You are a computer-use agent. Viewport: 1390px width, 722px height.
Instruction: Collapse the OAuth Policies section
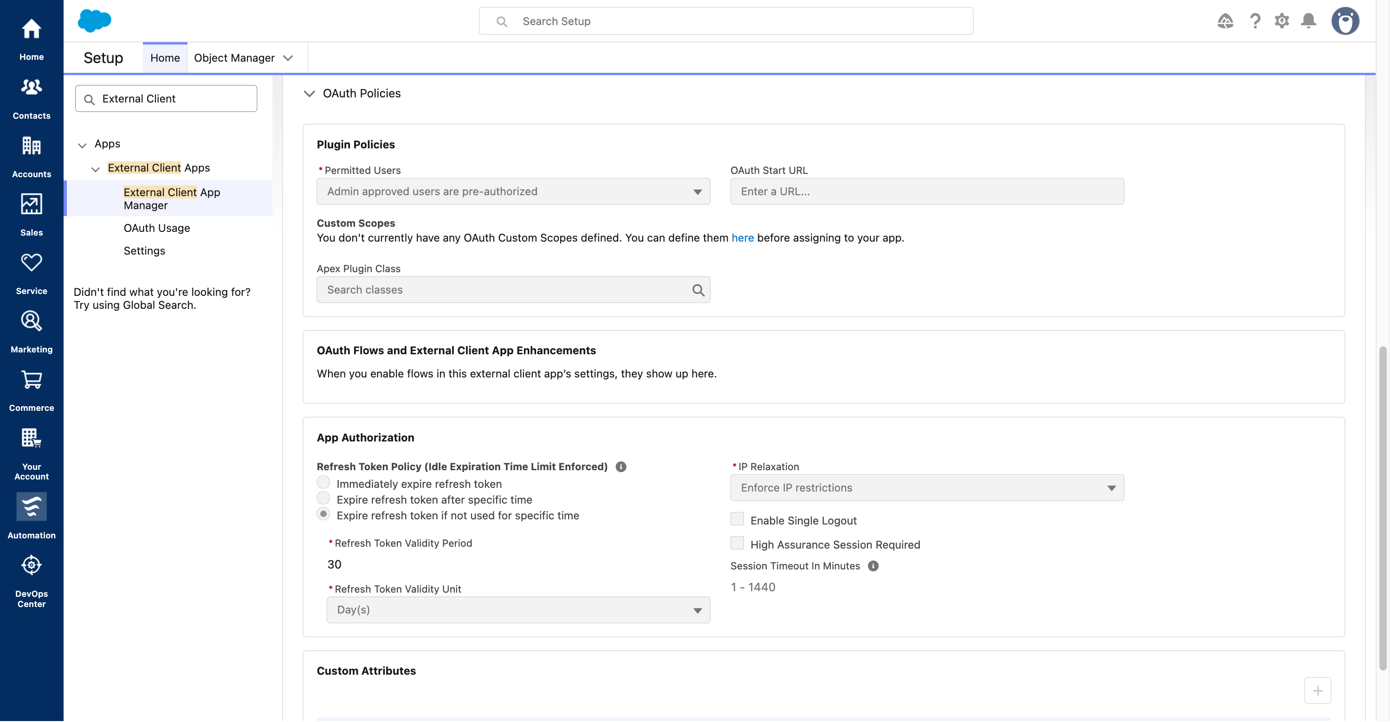309,94
